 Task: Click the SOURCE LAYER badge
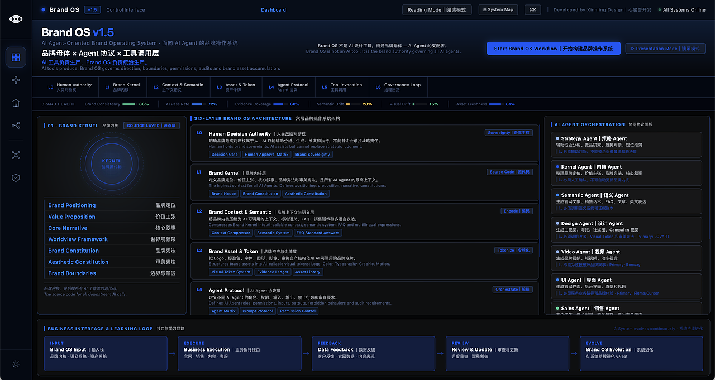click(151, 126)
